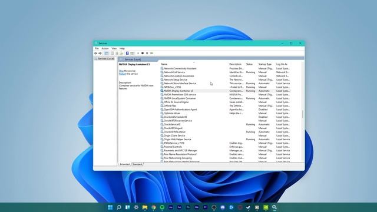Open green NVIDIA app on taskbar

pos(266,207)
